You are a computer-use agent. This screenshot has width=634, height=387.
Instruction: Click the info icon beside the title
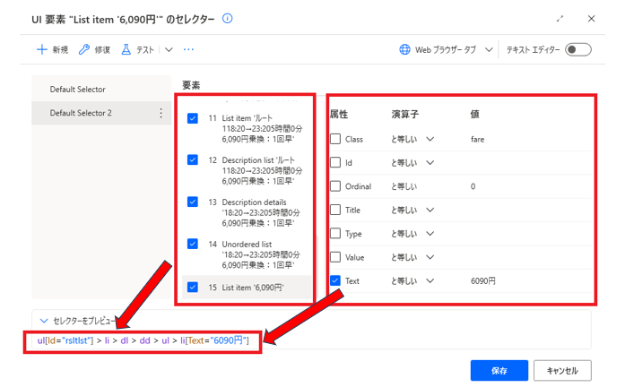[228, 19]
